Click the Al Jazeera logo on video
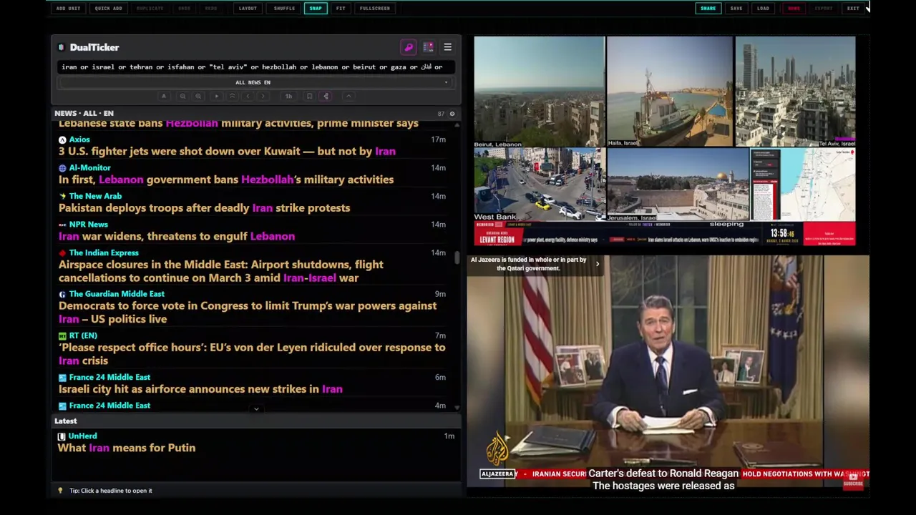This screenshot has height=515, width=916. click(x=497, y=449)
